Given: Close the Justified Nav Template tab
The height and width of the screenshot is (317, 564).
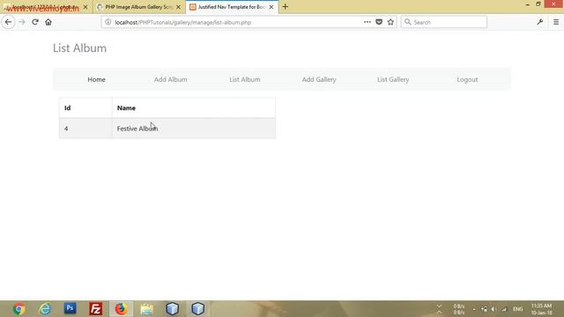Looking at the screenshot, I should 271,7.
